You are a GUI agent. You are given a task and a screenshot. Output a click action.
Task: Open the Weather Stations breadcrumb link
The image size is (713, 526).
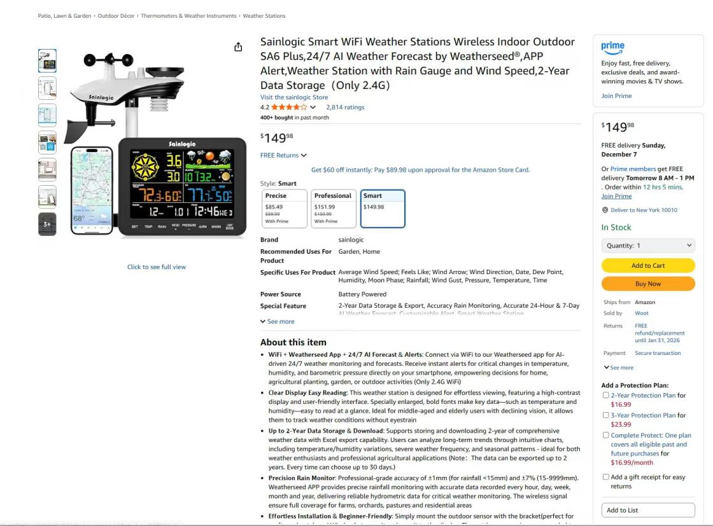pyautogui.click(x=264, y=16)
